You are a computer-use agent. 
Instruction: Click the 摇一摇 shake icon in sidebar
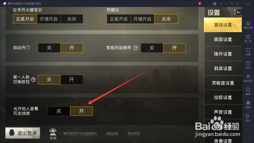(248, 39)
